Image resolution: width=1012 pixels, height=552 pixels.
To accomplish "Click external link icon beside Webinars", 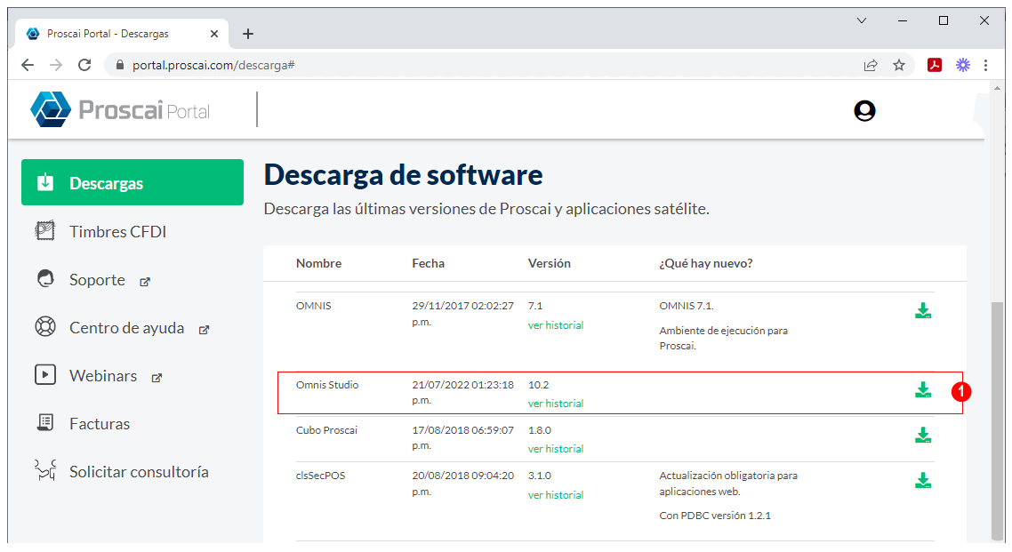I will tap(157, 378).
